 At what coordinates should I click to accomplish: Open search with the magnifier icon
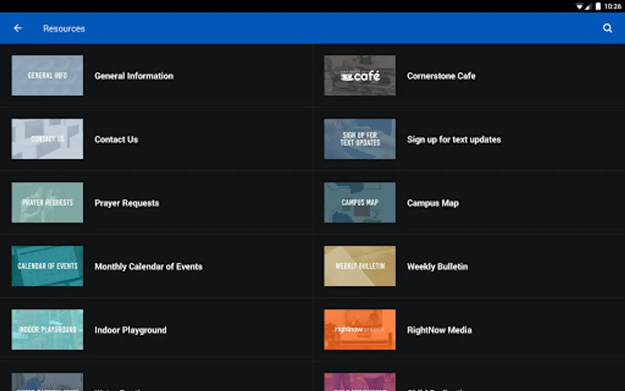click(607, 28)
